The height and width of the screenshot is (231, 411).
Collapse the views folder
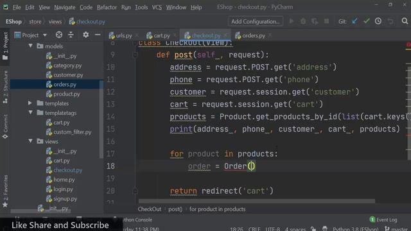[x=31, y=141]
